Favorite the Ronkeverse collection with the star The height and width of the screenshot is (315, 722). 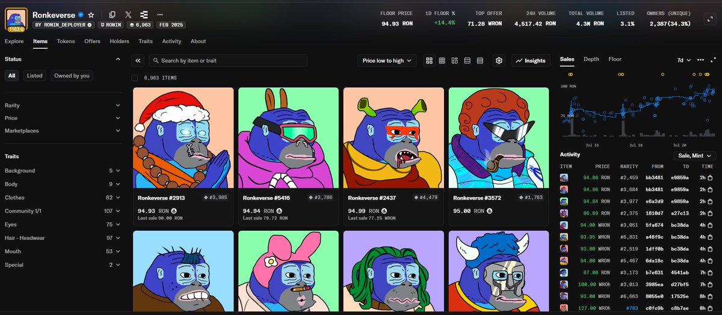pos(91,14)
